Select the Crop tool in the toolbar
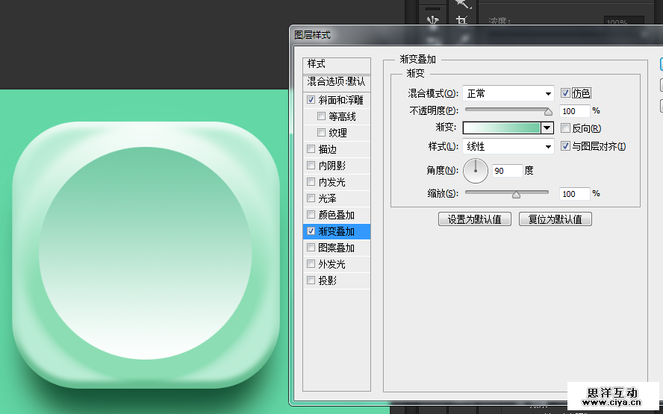The height and width of the screenshot is (414, 663). coord(461,21)
